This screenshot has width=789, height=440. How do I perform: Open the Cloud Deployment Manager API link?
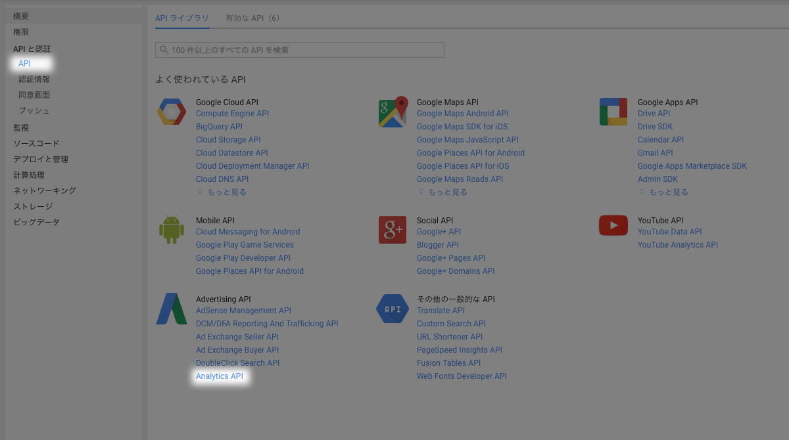click(x=252, y=166)
